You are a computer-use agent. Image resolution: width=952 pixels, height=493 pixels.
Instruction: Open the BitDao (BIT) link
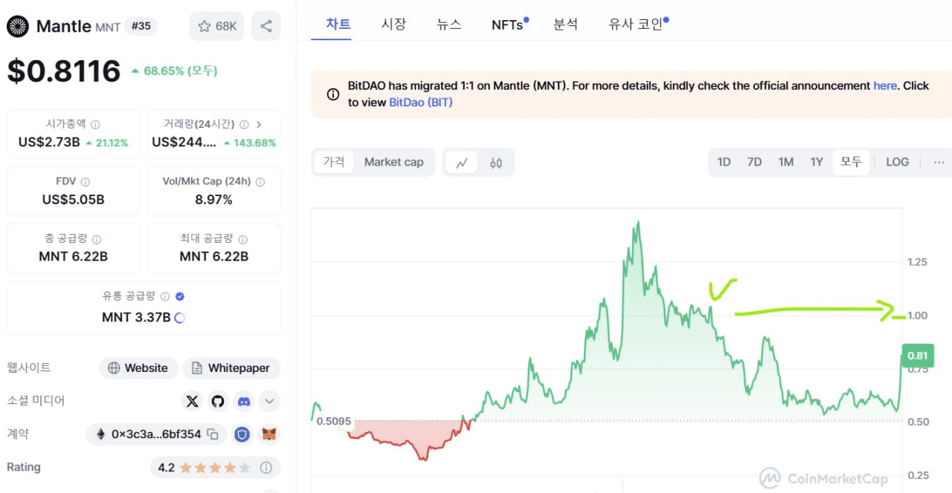pos(421,102)
